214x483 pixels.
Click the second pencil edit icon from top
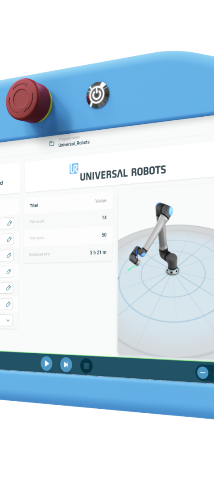pyautogui.click(x=9, y=239)
